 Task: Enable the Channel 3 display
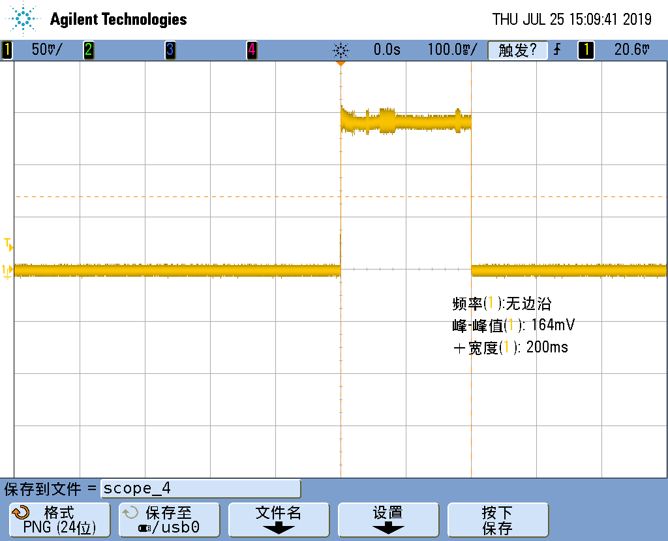tap(170, 50)
